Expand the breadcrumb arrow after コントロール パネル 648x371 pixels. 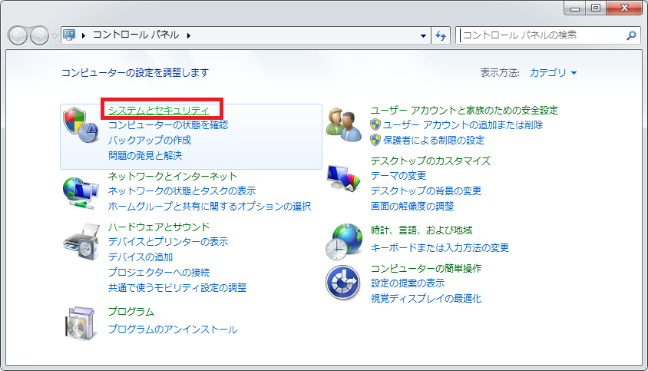[189, 35]
